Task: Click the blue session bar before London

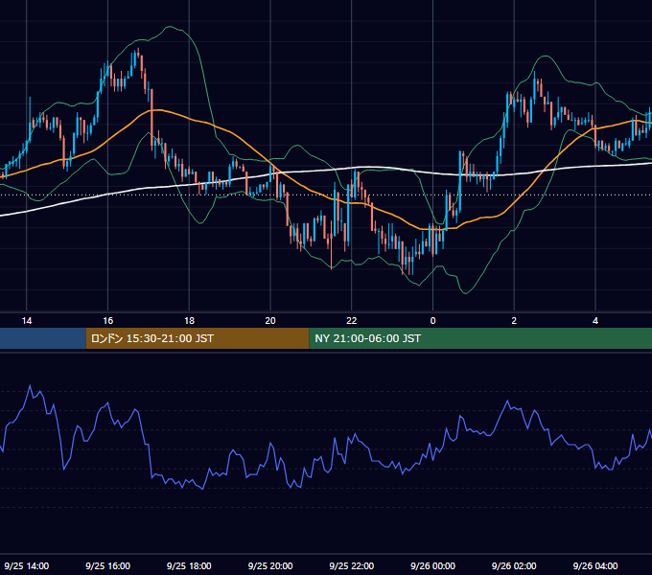Action: [x=43, y=338]
